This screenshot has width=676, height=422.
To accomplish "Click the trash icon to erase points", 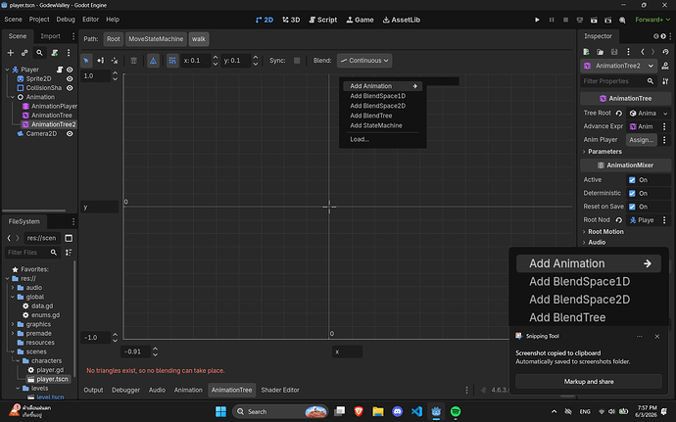I will [133, 61].
